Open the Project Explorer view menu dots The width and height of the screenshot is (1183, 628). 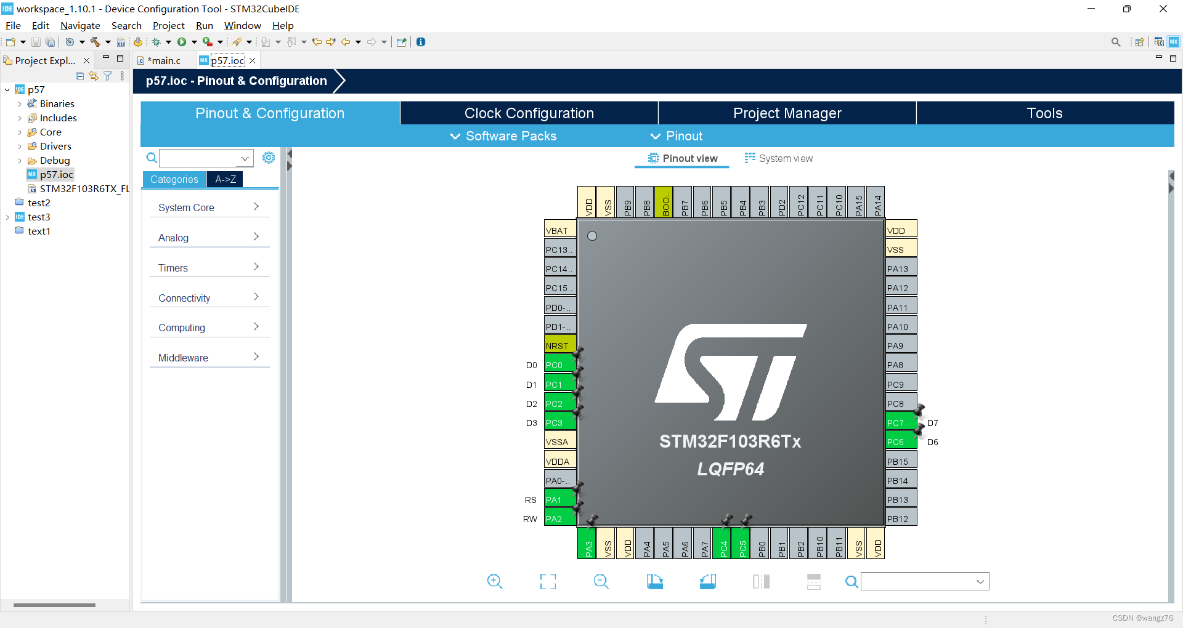122,76
